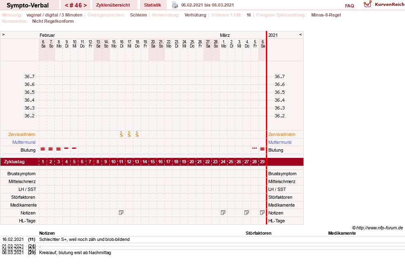Click the left Brustsymptom row label

click(x=21, y=174)
